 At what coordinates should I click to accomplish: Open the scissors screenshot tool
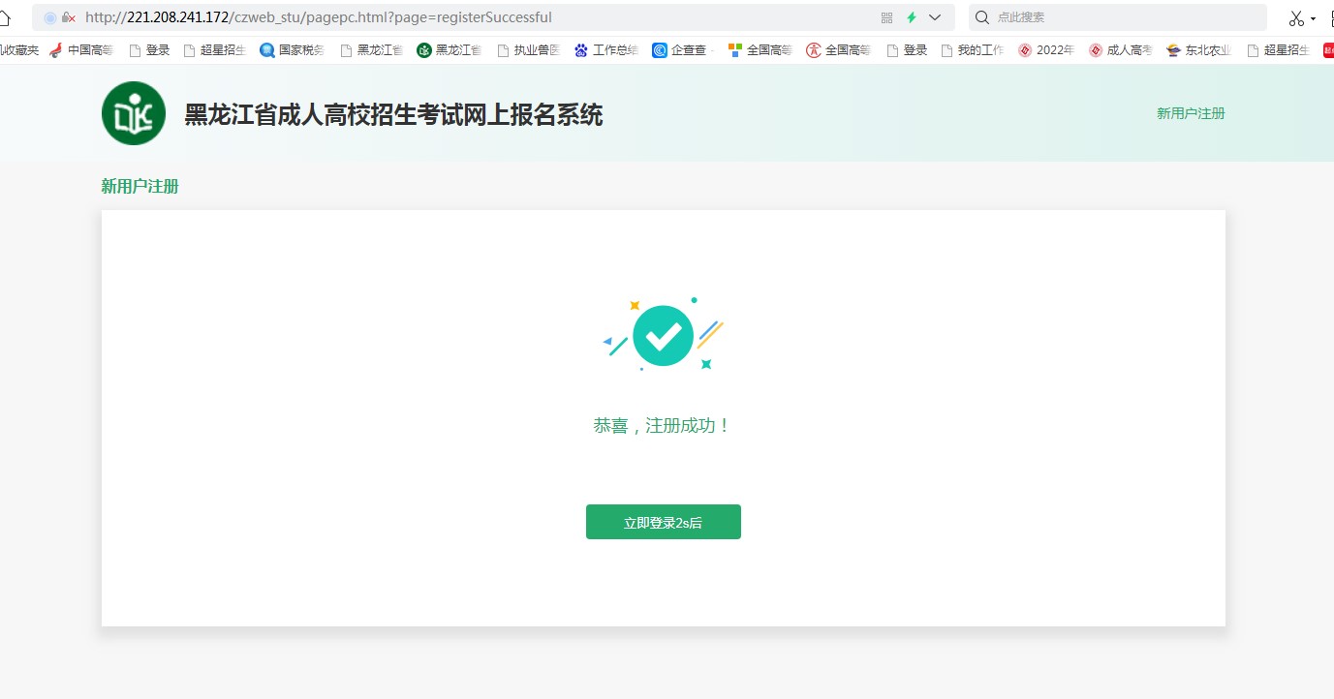click(1296, 18)
